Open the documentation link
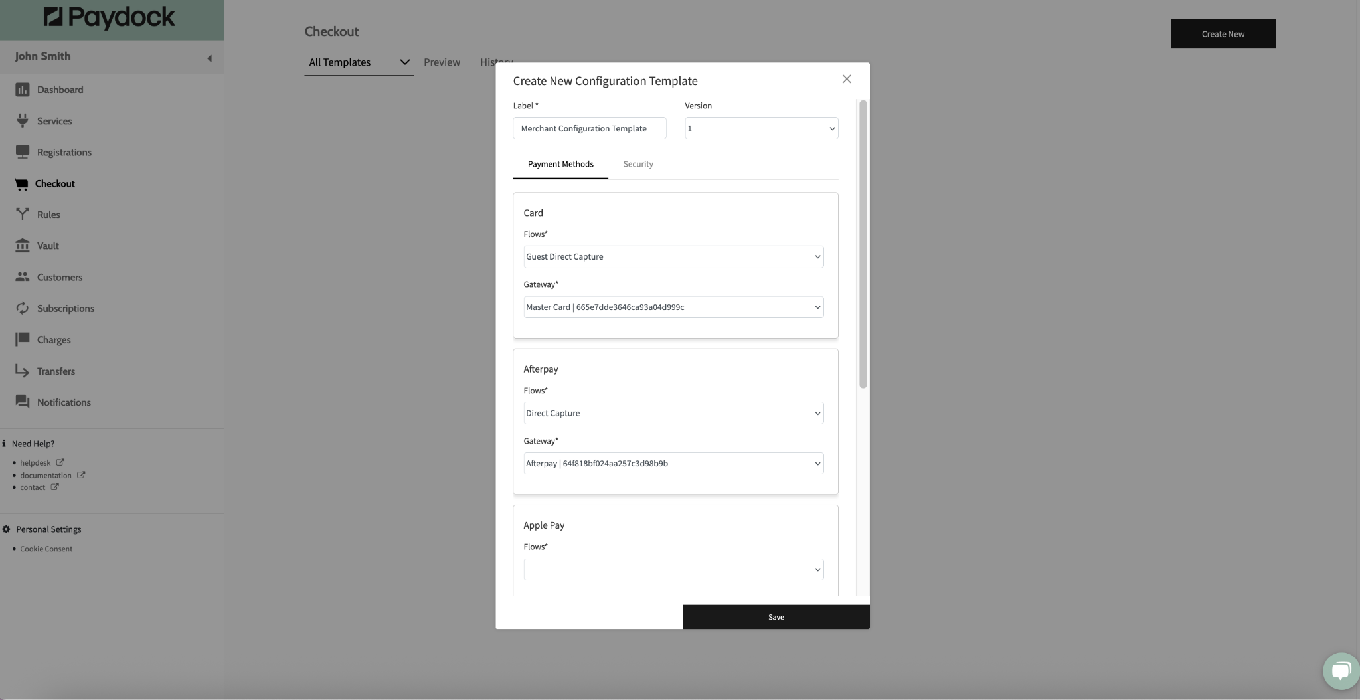 point(46,476)
